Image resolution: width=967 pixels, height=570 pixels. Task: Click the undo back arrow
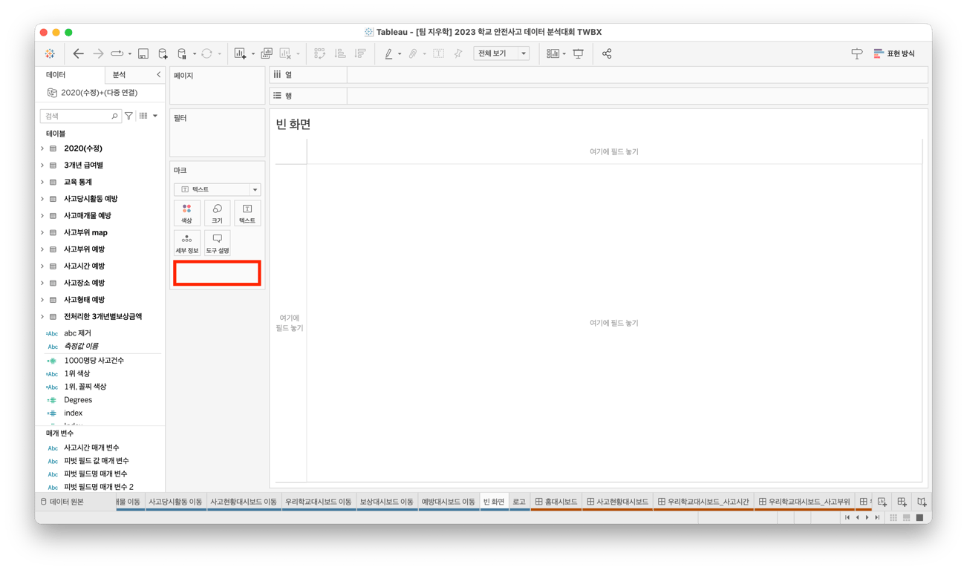78,53
